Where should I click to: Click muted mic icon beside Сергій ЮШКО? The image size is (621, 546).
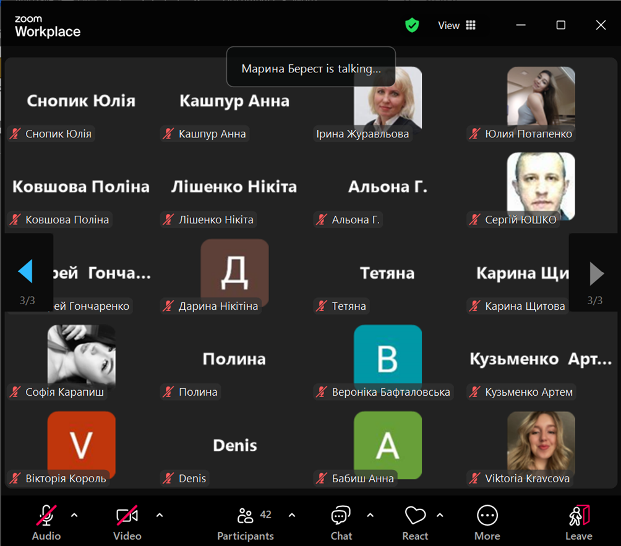[x=474, y=220]
